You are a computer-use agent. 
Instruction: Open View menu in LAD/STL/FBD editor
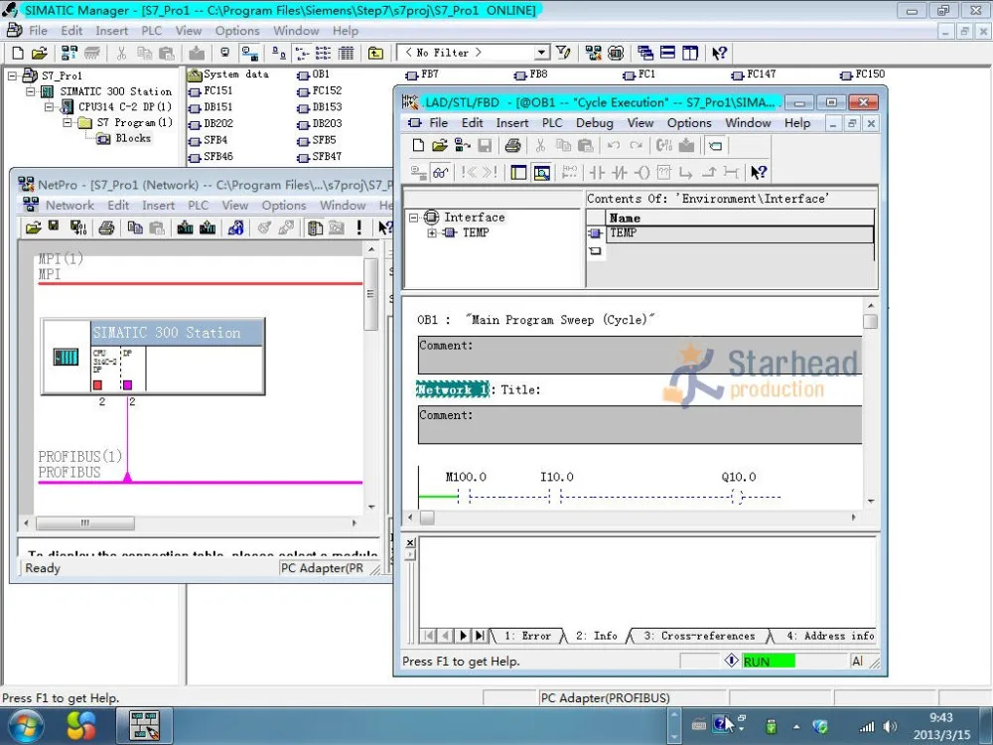(x=639, y=123)
